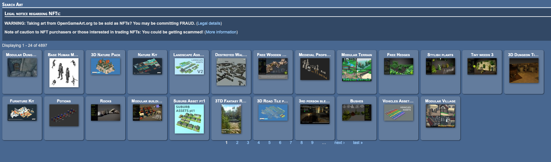Open the 3D Dungeon Tiles thumbnail

point(524,70)
